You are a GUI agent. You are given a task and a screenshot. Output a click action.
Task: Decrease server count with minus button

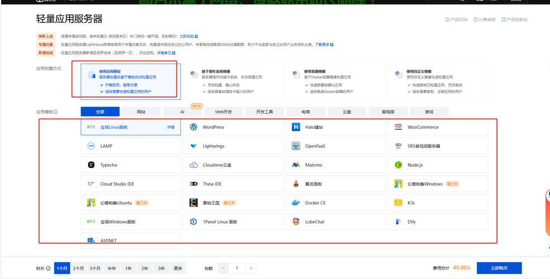pos(223,268)
